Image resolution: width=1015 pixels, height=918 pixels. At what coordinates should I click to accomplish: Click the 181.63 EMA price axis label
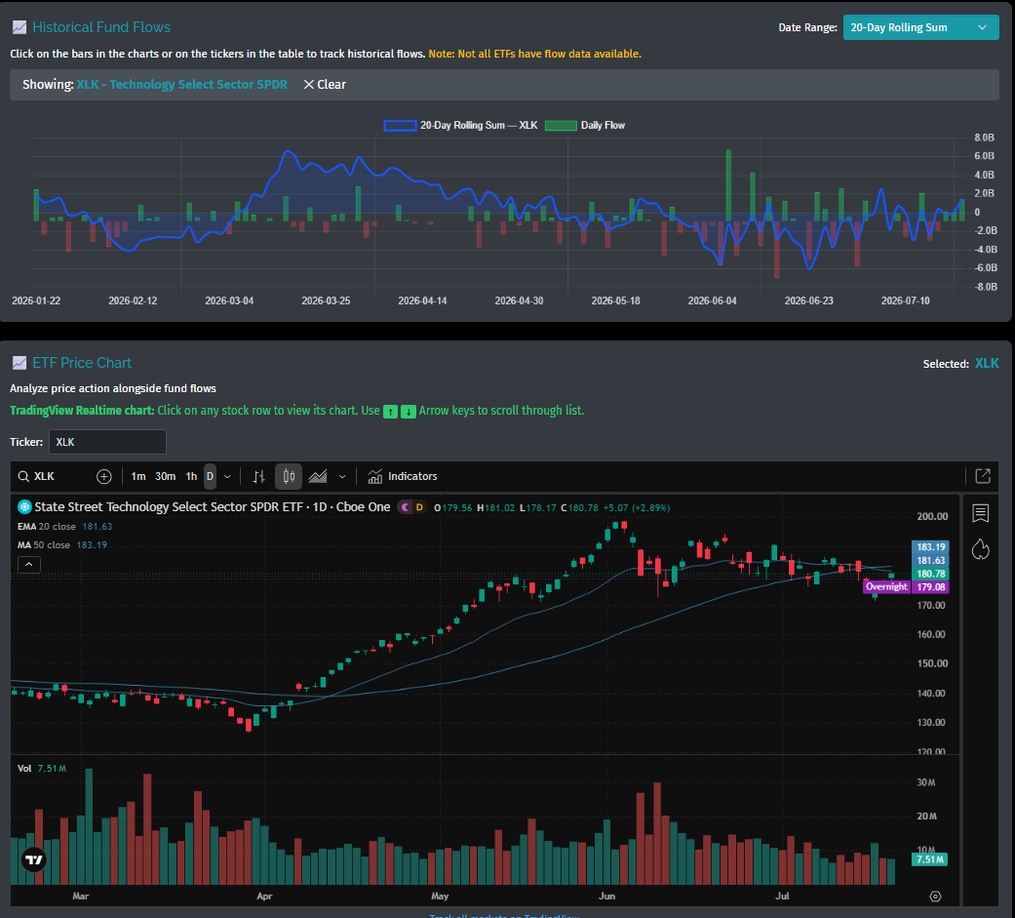930,561
